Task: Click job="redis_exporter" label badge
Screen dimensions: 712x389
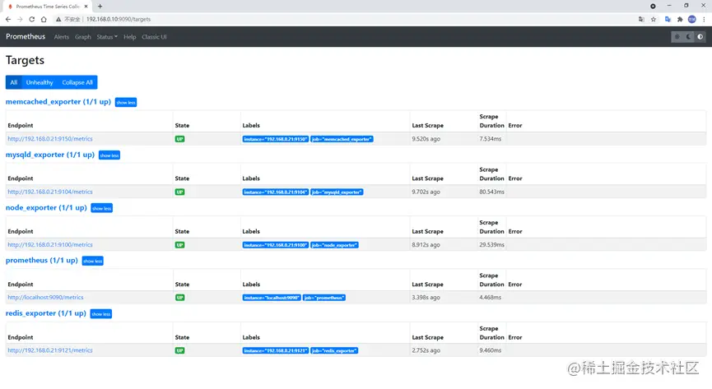Action: pos(334,350)
